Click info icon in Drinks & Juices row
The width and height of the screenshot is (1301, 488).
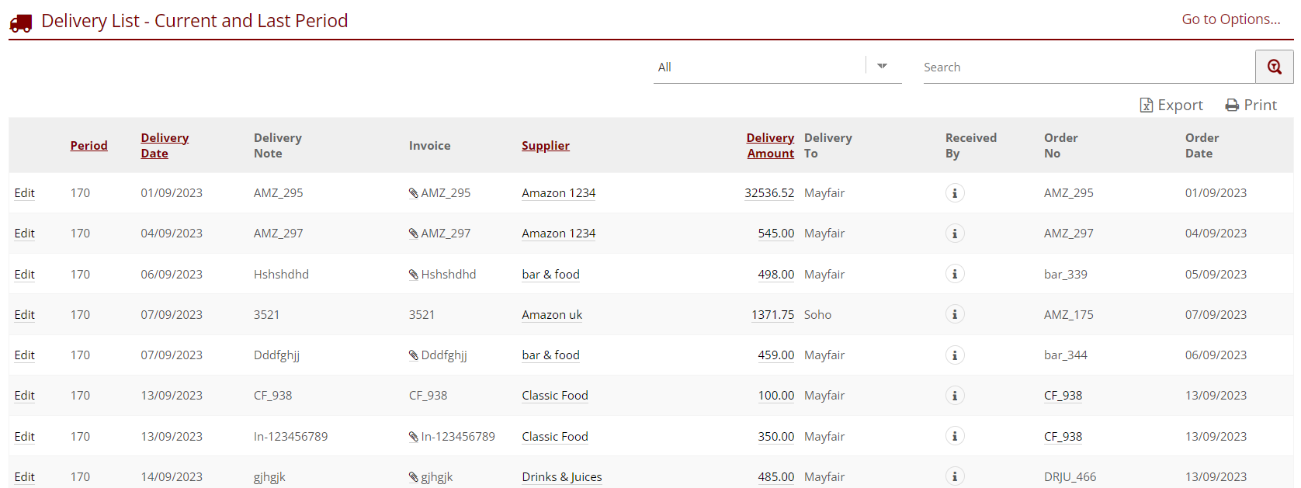(x=955, y=476)
